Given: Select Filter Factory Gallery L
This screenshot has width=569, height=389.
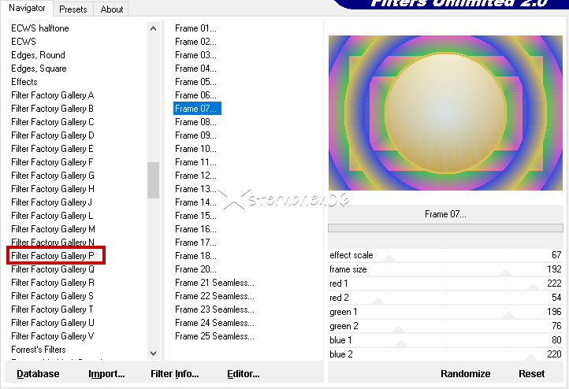Looking at the screenshot, I should [x=52, y=216].
